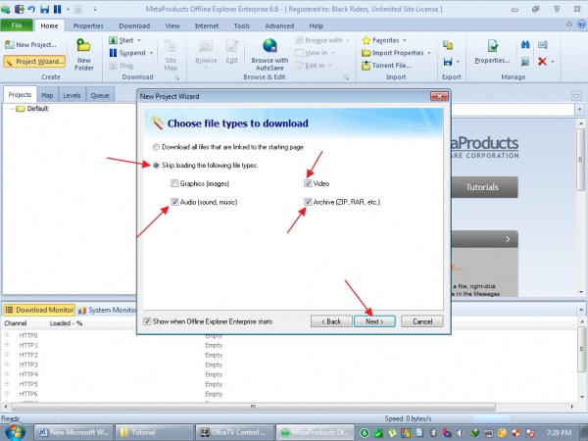Click the browser pane vertical scrollbar

[580, 160]
